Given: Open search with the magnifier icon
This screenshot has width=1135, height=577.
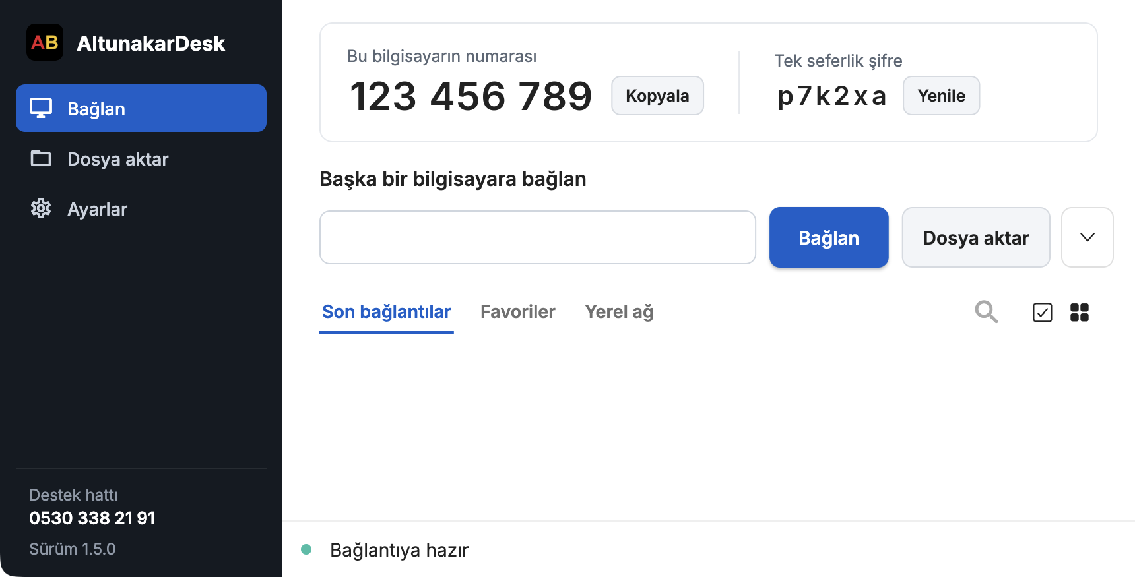Looking at the screenshot, I should pos(987,311).
